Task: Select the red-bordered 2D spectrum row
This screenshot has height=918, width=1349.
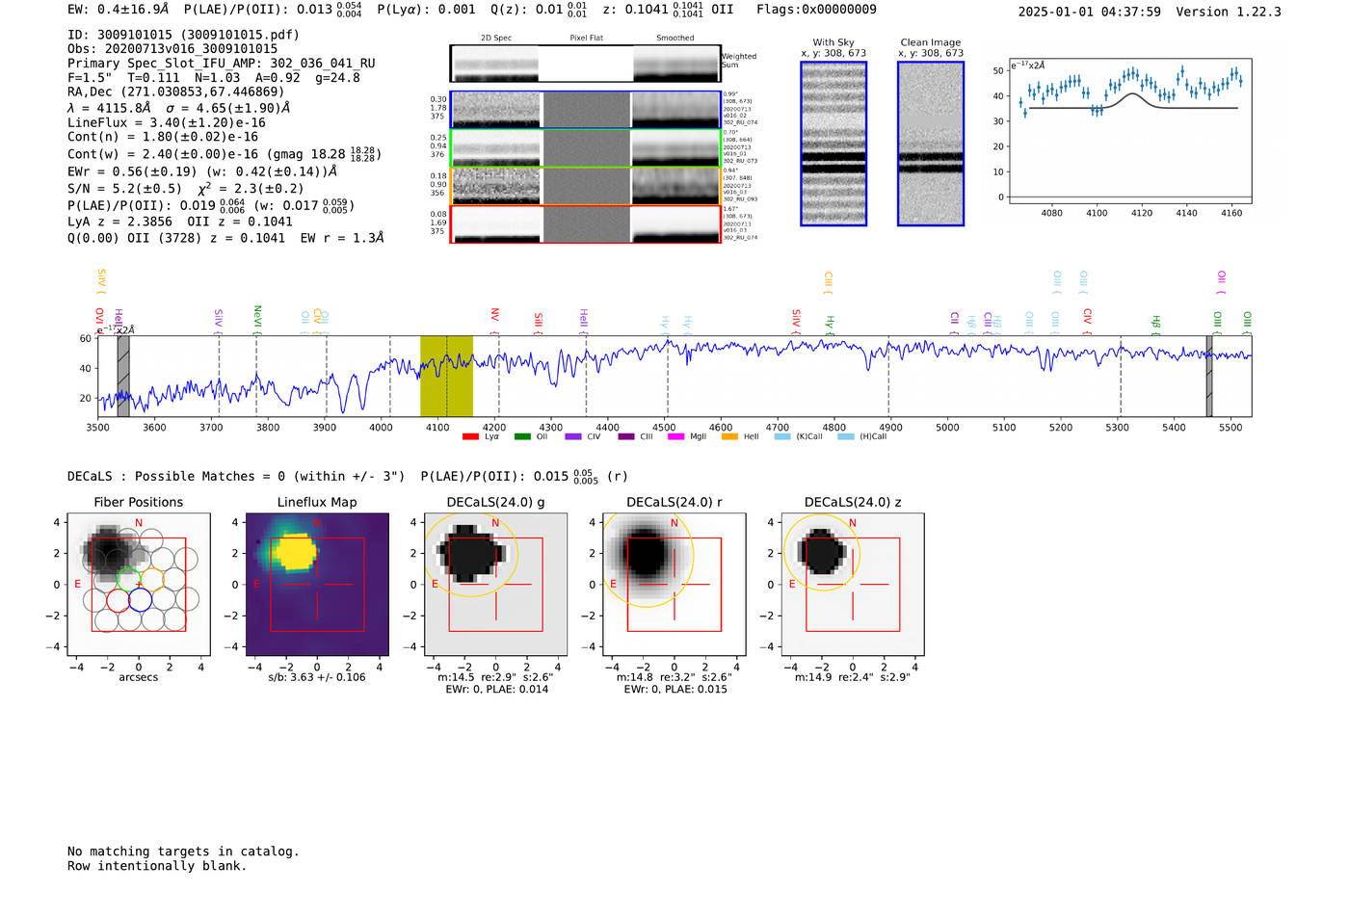Action: click(585, 224)
